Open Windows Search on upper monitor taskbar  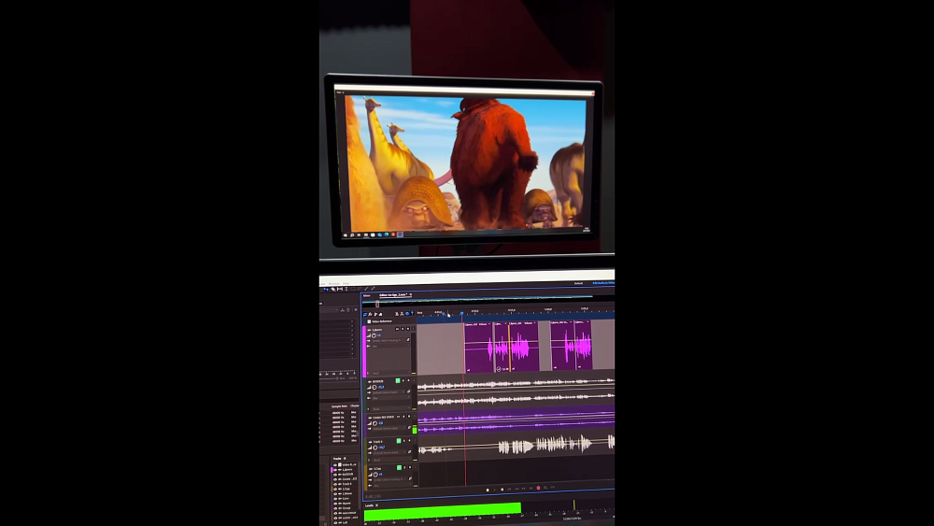[352, 235]
